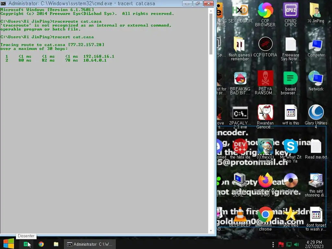The image size is (332, 249).
Task: Click cmd scrollbar down arrow
Action: 211,231
